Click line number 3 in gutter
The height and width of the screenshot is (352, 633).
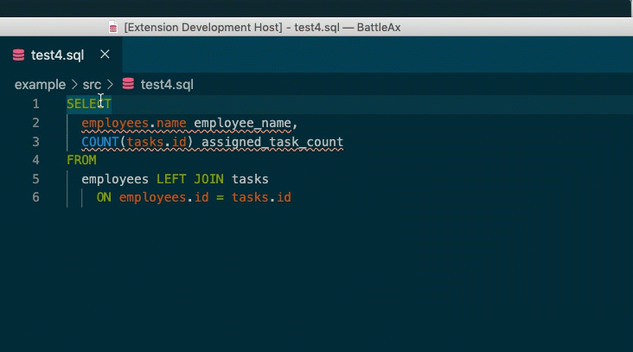(x=36, y=142)
